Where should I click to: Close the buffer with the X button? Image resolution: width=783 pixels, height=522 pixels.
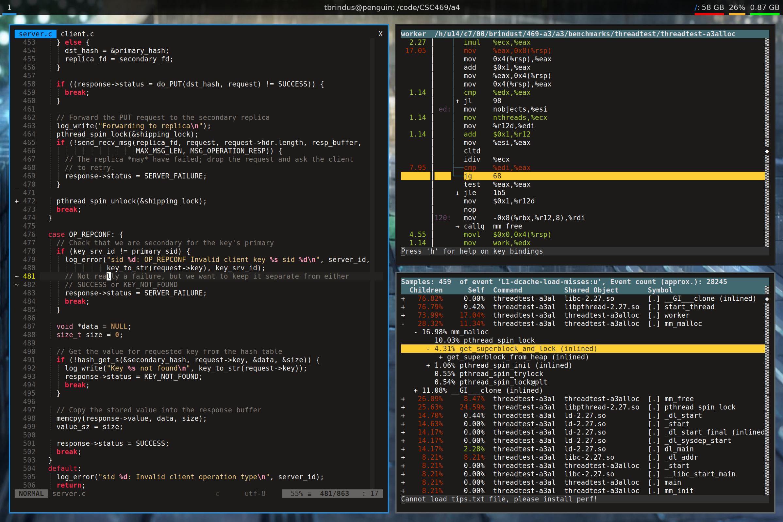coord(380,34)
